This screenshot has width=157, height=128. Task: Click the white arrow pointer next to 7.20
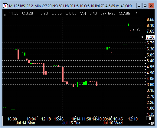tap(142, 37)
